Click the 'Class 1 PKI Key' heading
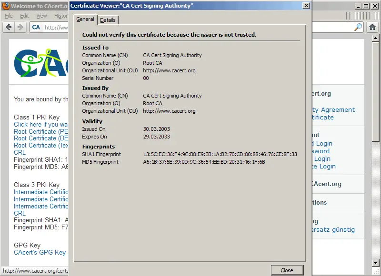 tap(37, 117)
